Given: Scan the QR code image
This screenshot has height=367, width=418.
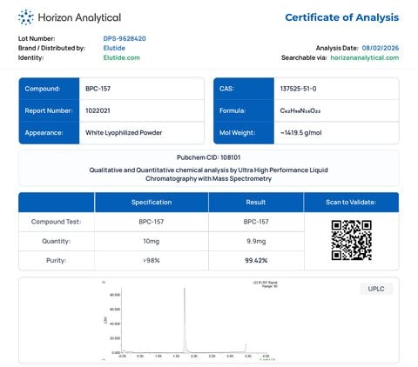Looking at the screenshot, I should tap(351, 240).
